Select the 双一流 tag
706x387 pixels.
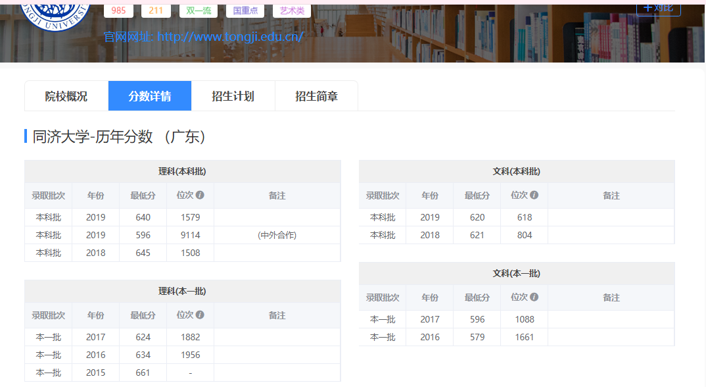click(198, 9)
